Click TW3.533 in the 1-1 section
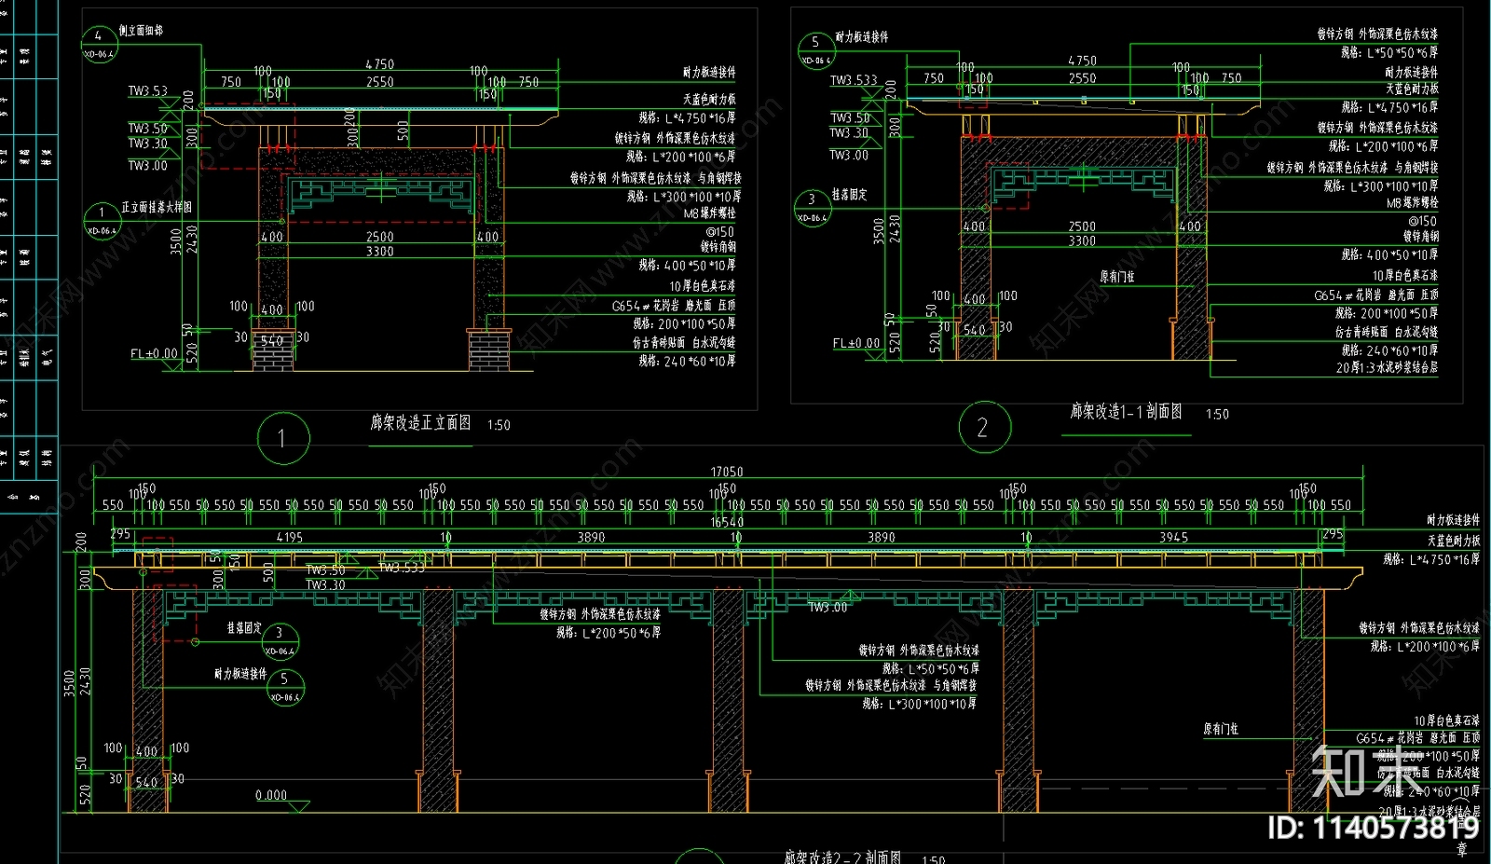The height and width of the screenshot is (864, 1491). [854, 81]
